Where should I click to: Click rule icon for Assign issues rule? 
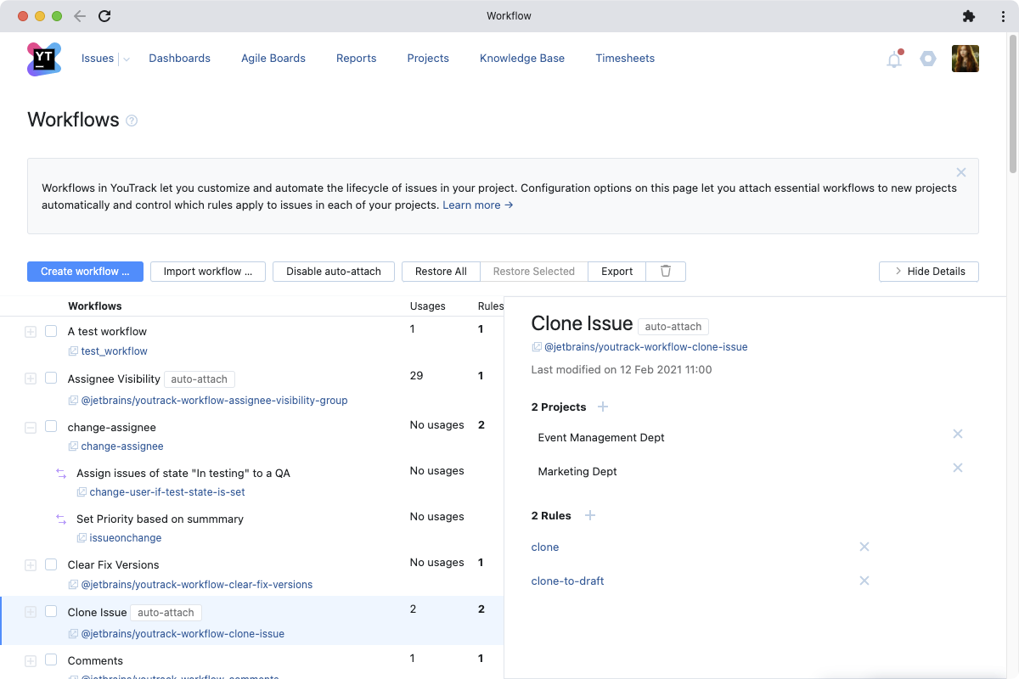click(x=61, y=473)
